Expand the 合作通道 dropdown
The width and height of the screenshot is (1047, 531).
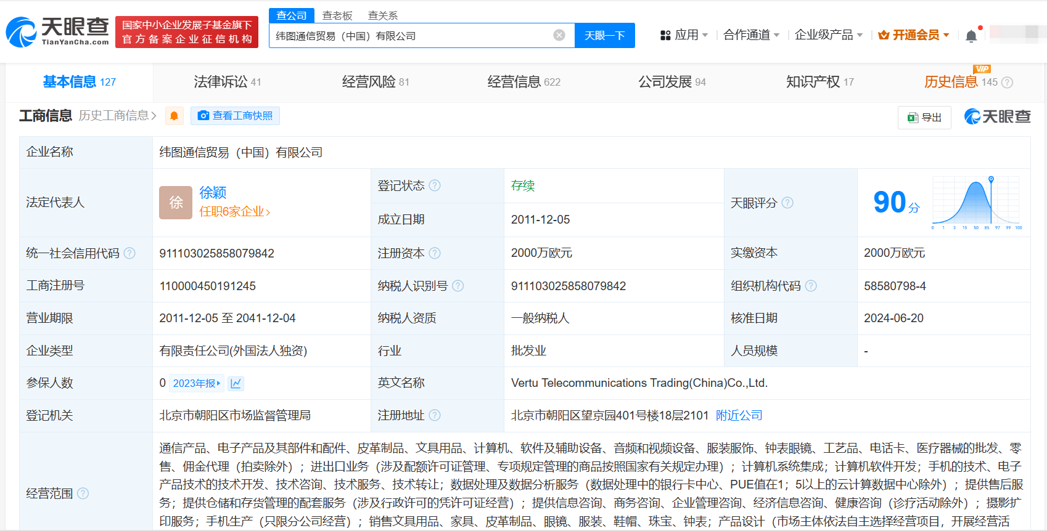tap(751, 35)
